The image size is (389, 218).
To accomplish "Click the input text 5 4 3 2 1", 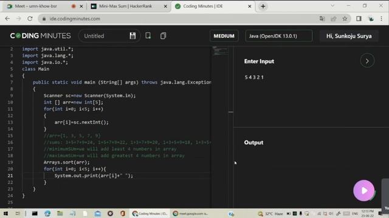I will 254,77.
